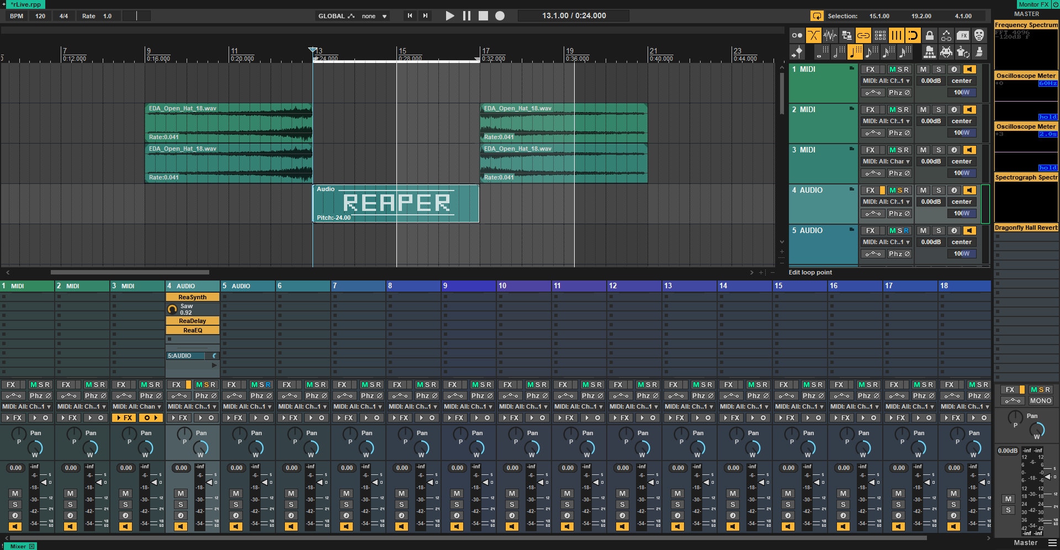Click the ripple editing tracks icon
Screen dimensions: 1060x550
pos(847,35)
